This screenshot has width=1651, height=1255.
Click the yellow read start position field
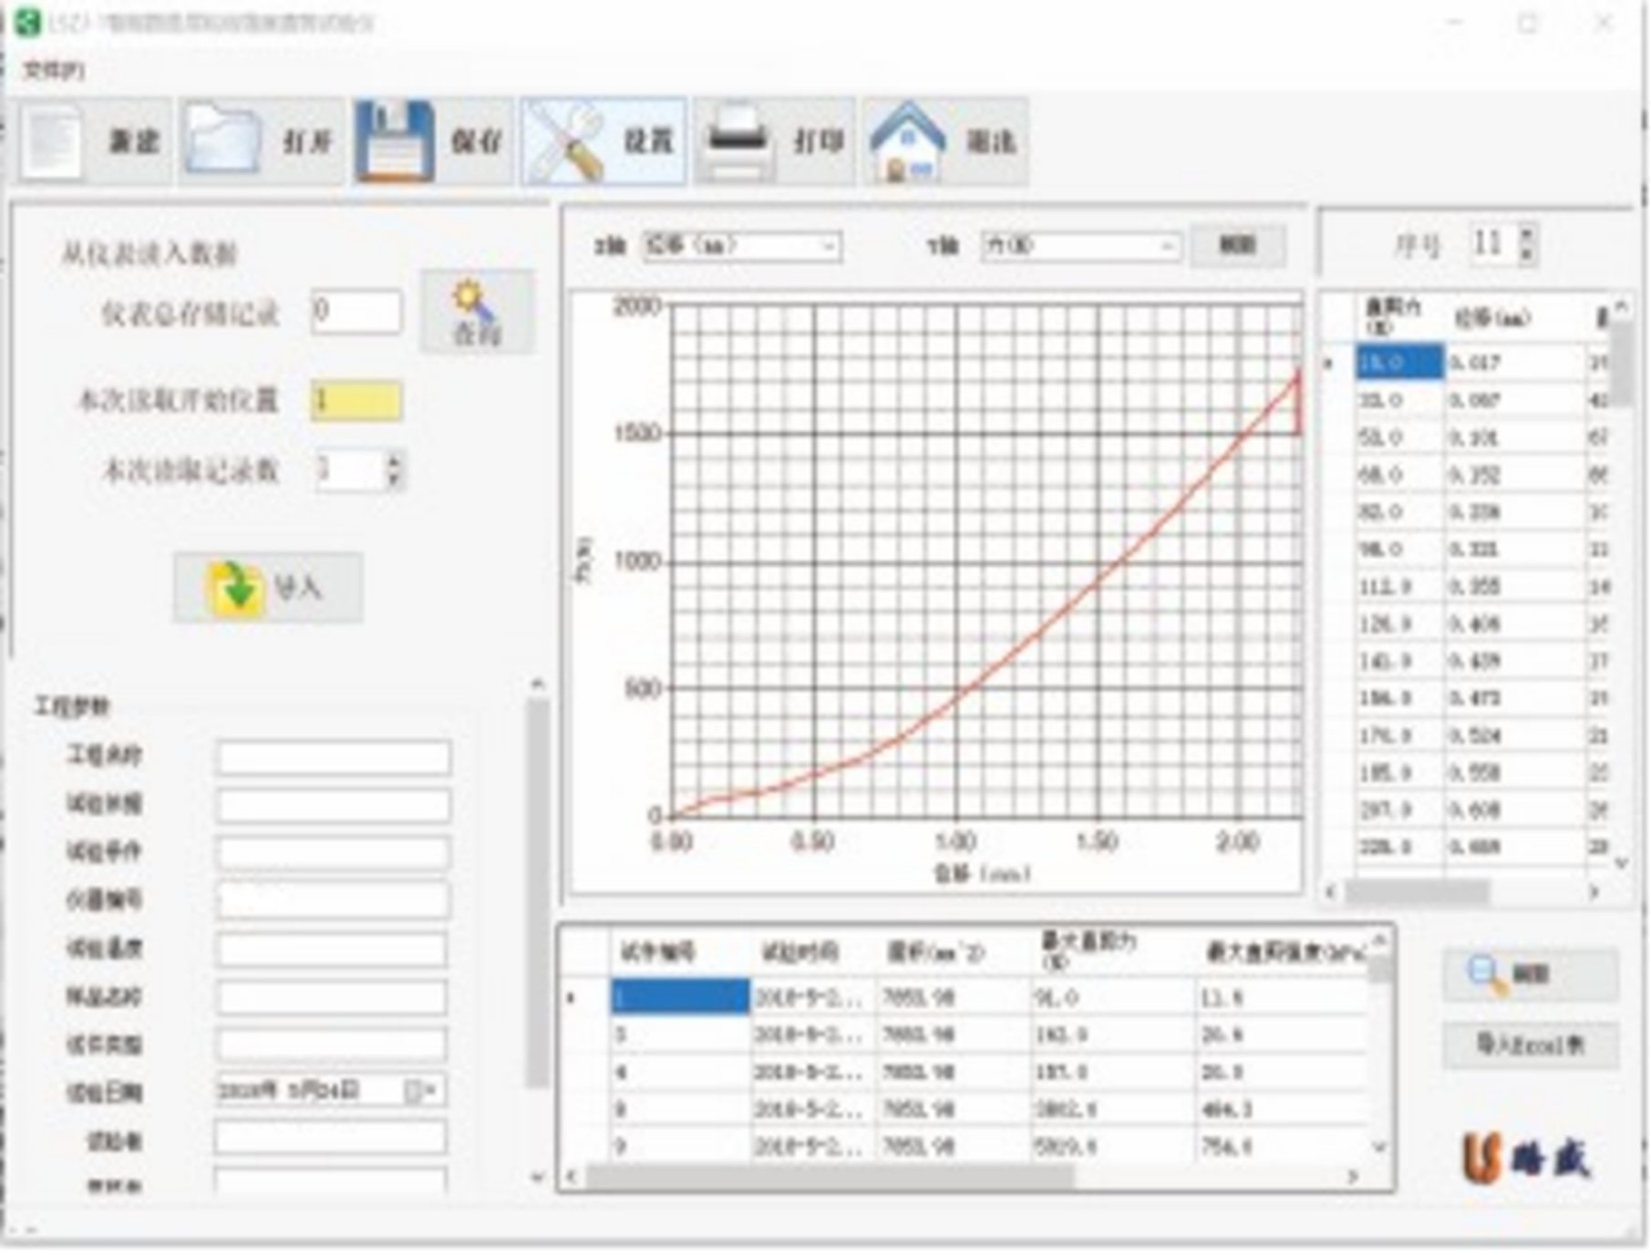tap(356, 401)
